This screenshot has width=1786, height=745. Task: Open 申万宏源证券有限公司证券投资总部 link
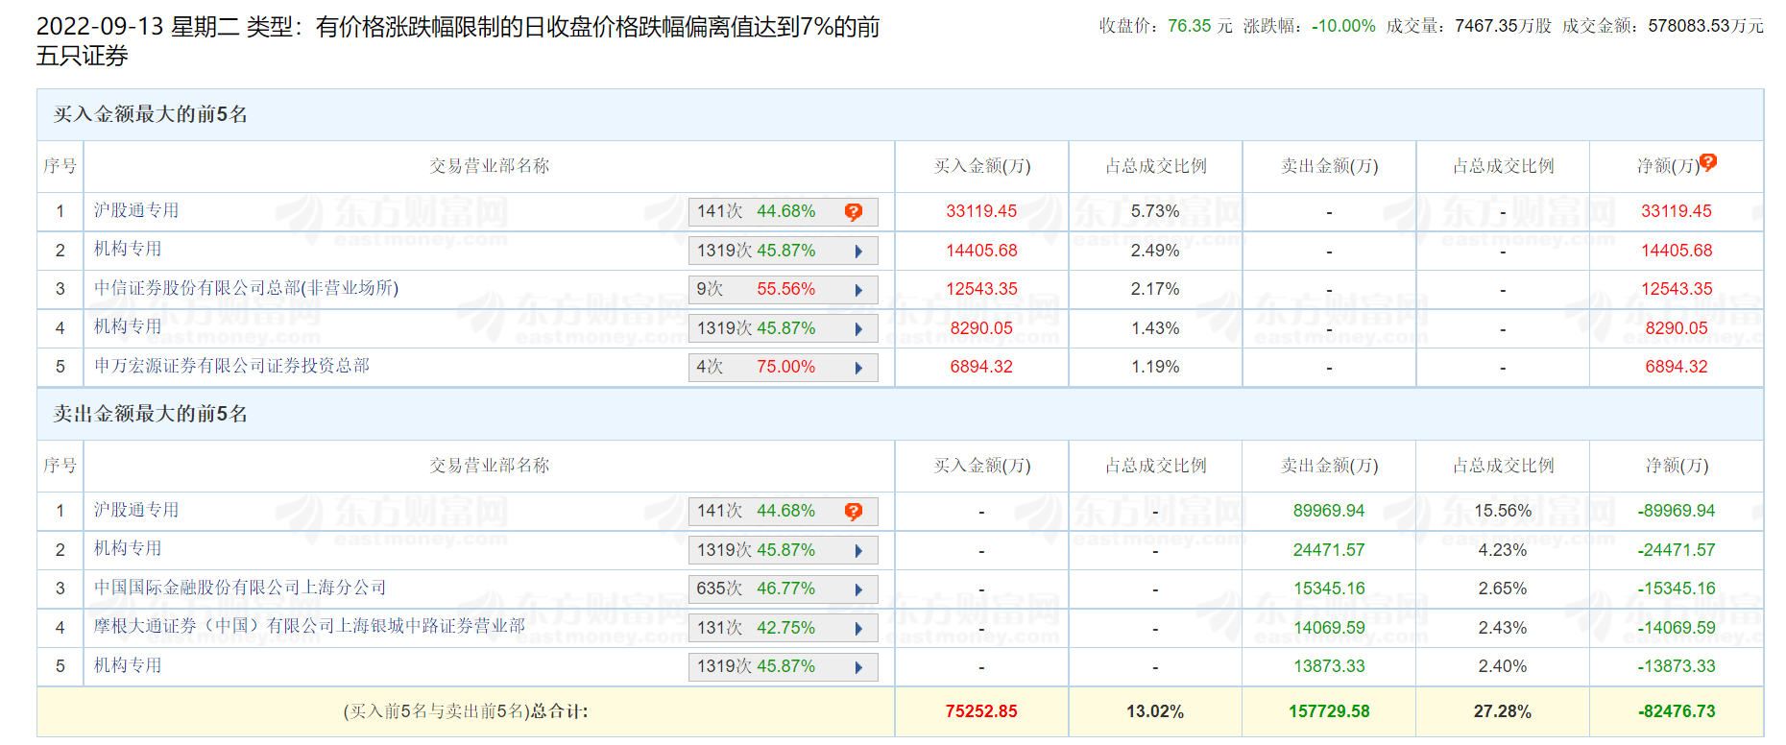[231, 366]
